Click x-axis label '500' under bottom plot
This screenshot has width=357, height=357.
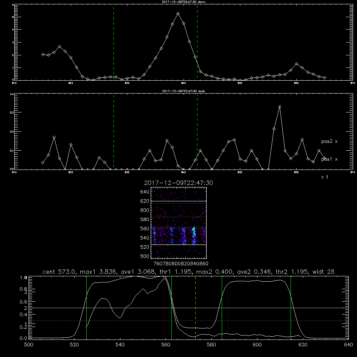pyautogui.click(x=29, y=345)
